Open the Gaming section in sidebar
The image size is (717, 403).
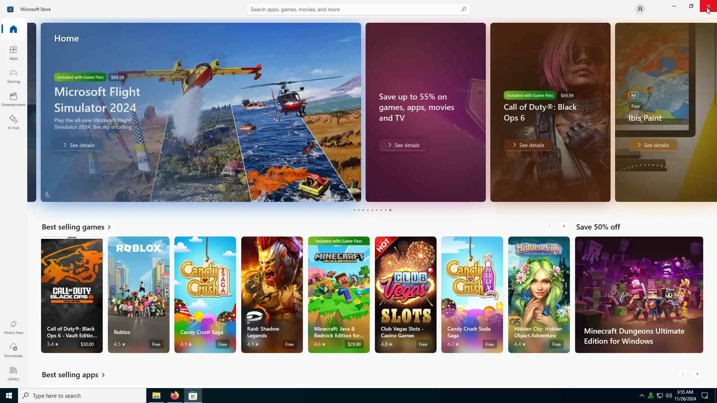[13, 76]
